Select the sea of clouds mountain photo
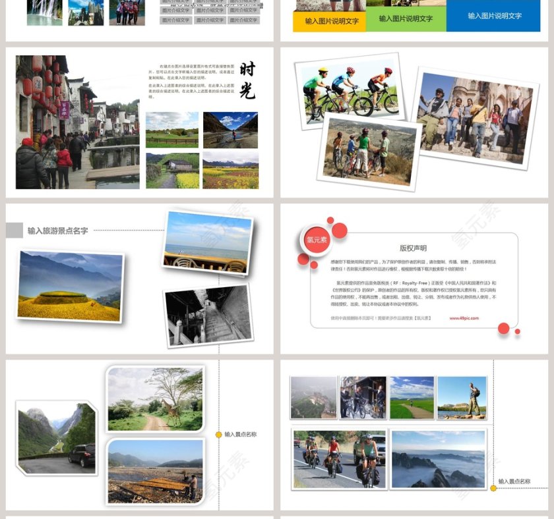Viewport: 554px width, 519px height. [x=438, y=458]
